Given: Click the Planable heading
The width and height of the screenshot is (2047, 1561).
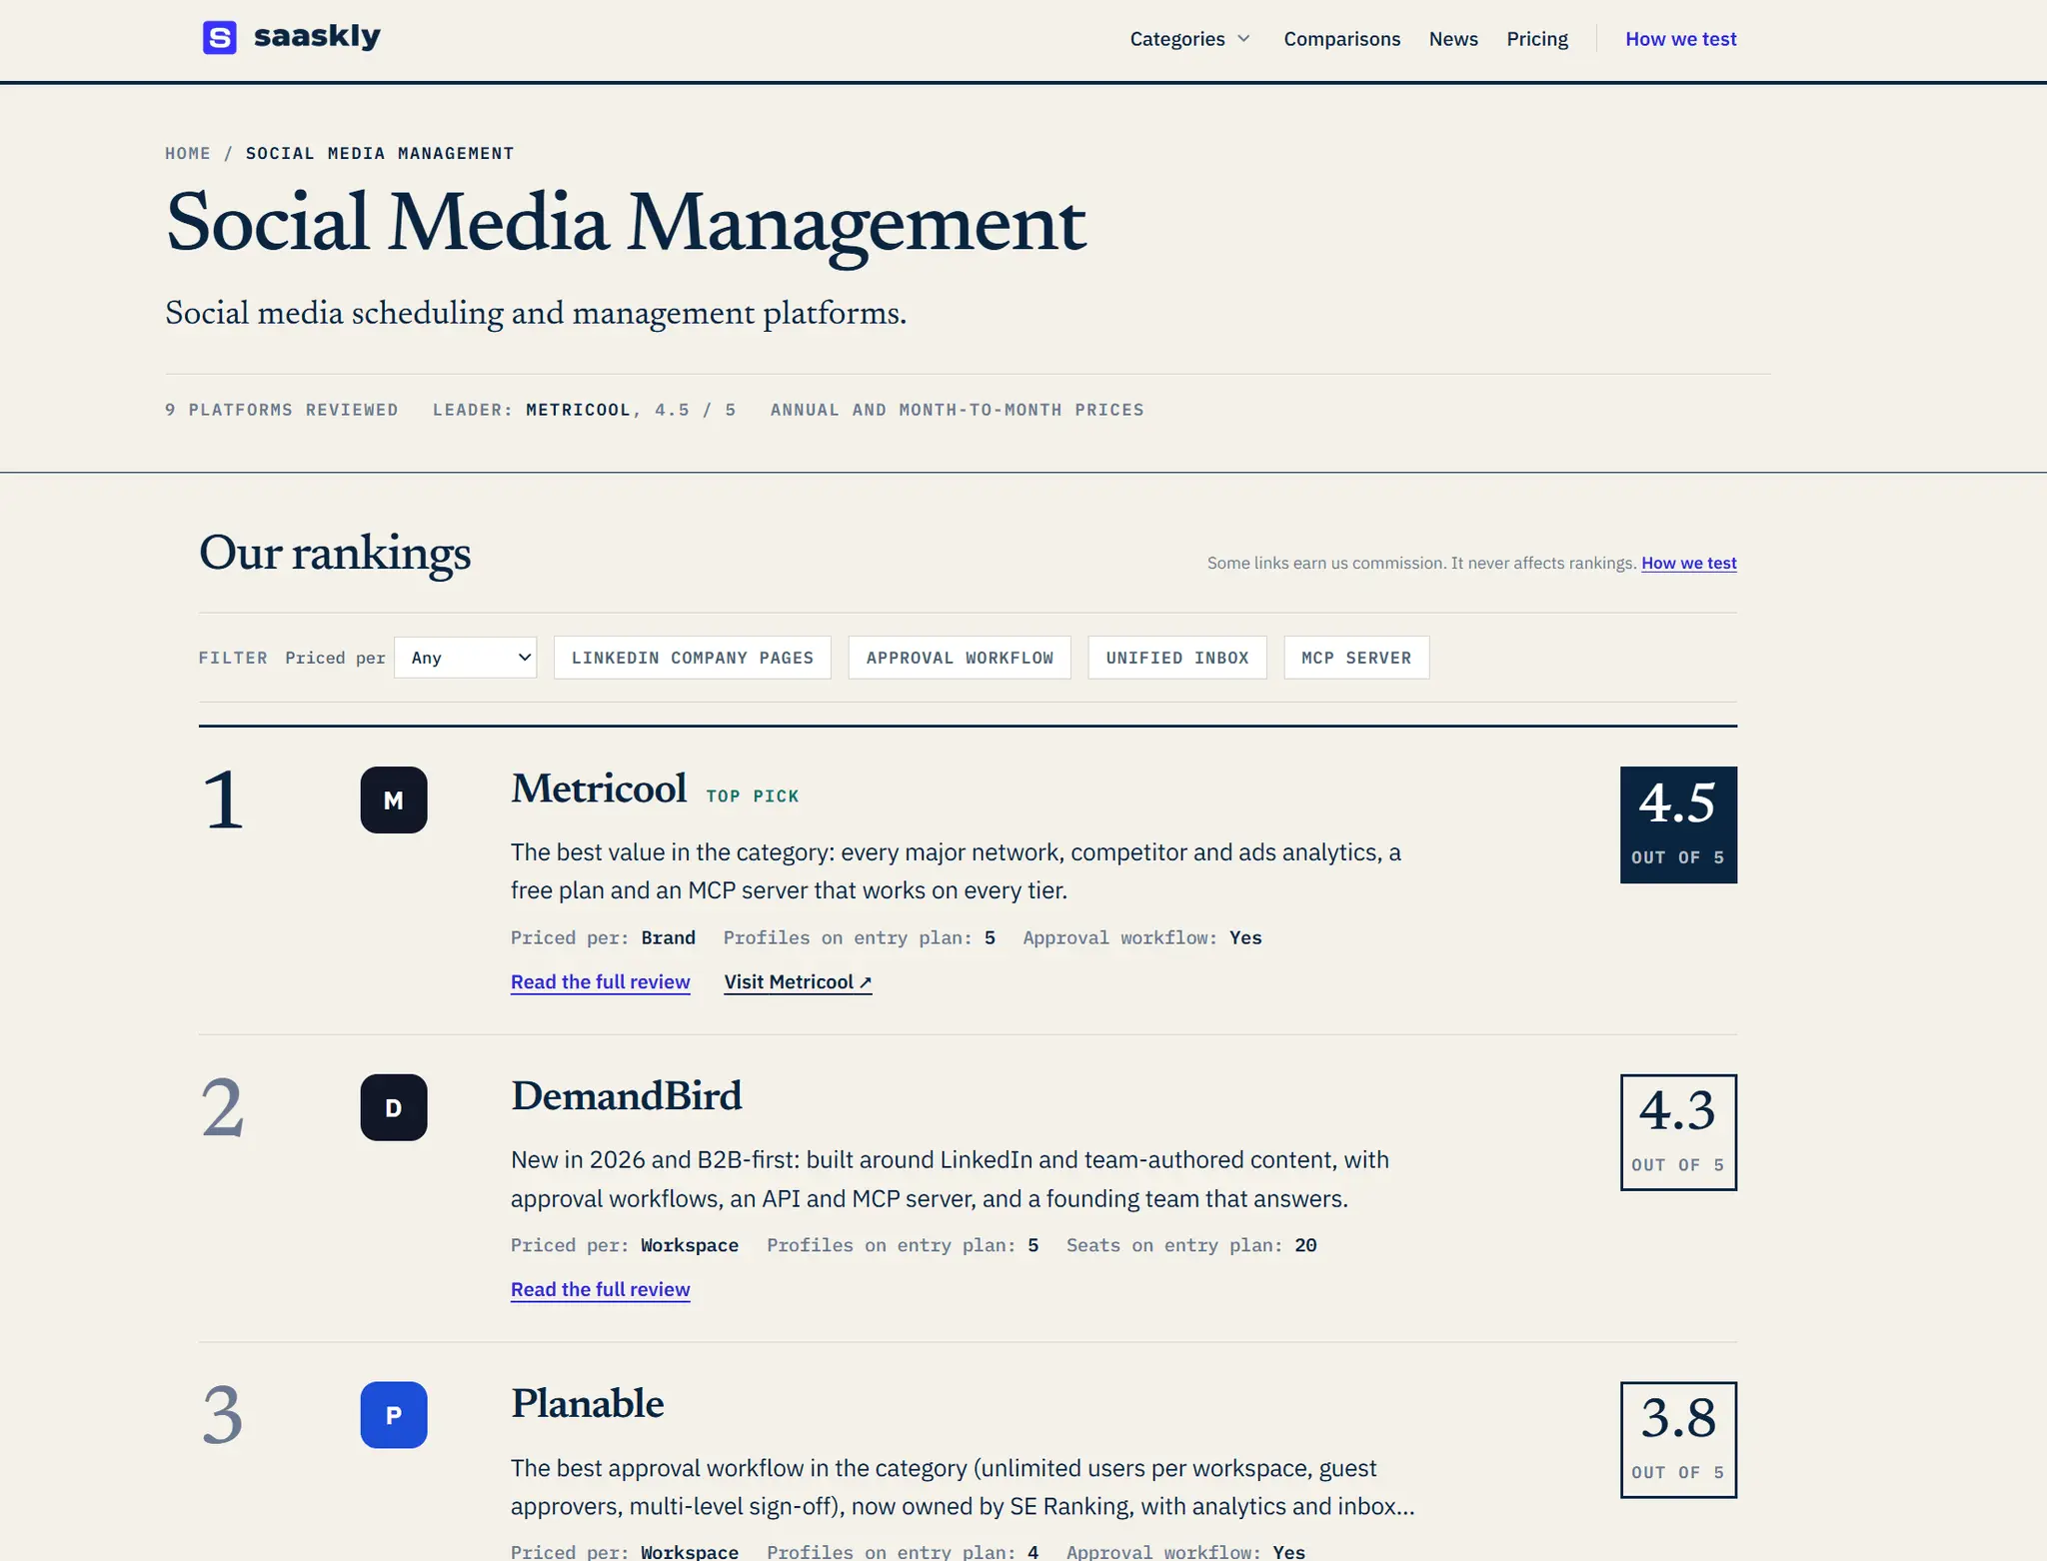Looking at the screenshot, I should (x=588, y=1404).
